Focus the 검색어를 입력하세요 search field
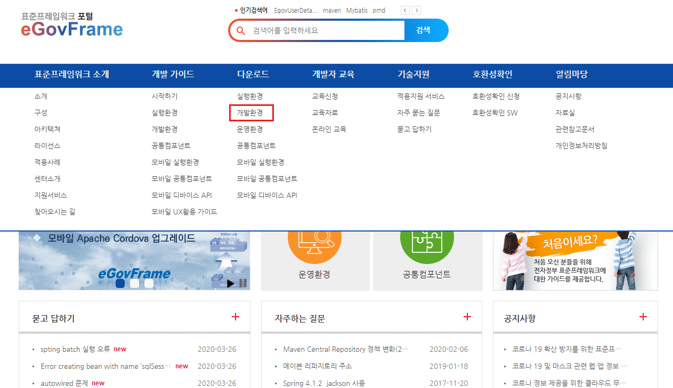This screenshot has height=388, width=673. [x=325, y=31]
